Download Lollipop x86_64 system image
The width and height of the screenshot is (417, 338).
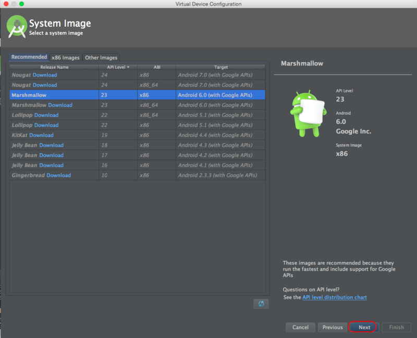tap(46, 115)
